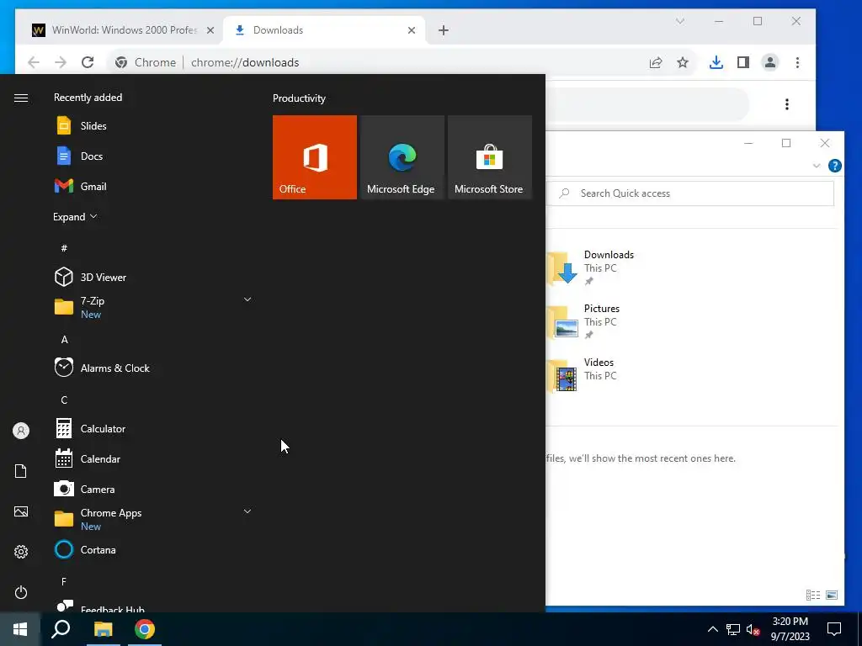Open Pictures icon in Start sidebar
The width and height of the screenshot is (862, 646).
(x=21, y=511)
